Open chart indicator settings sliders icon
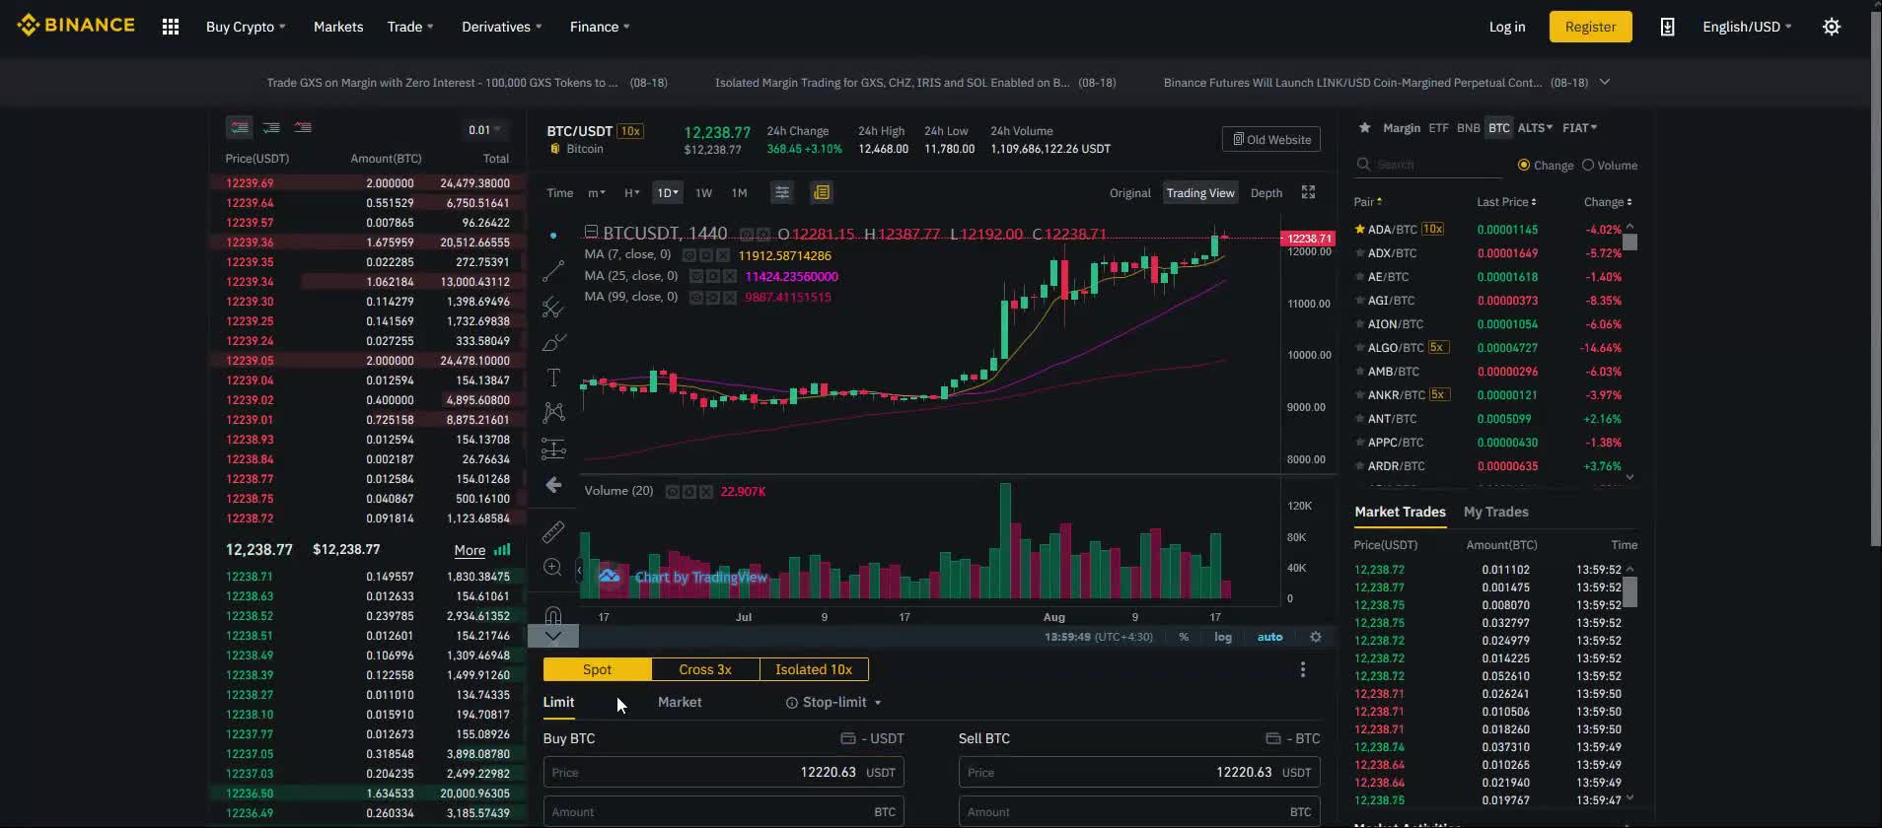The image size is (1882, 828). point(781,192)
